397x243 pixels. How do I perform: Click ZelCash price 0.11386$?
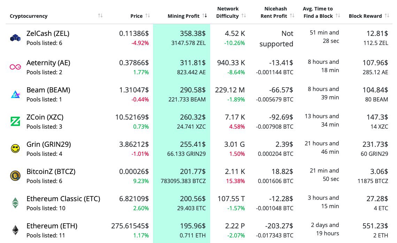[x=134, y=33]
